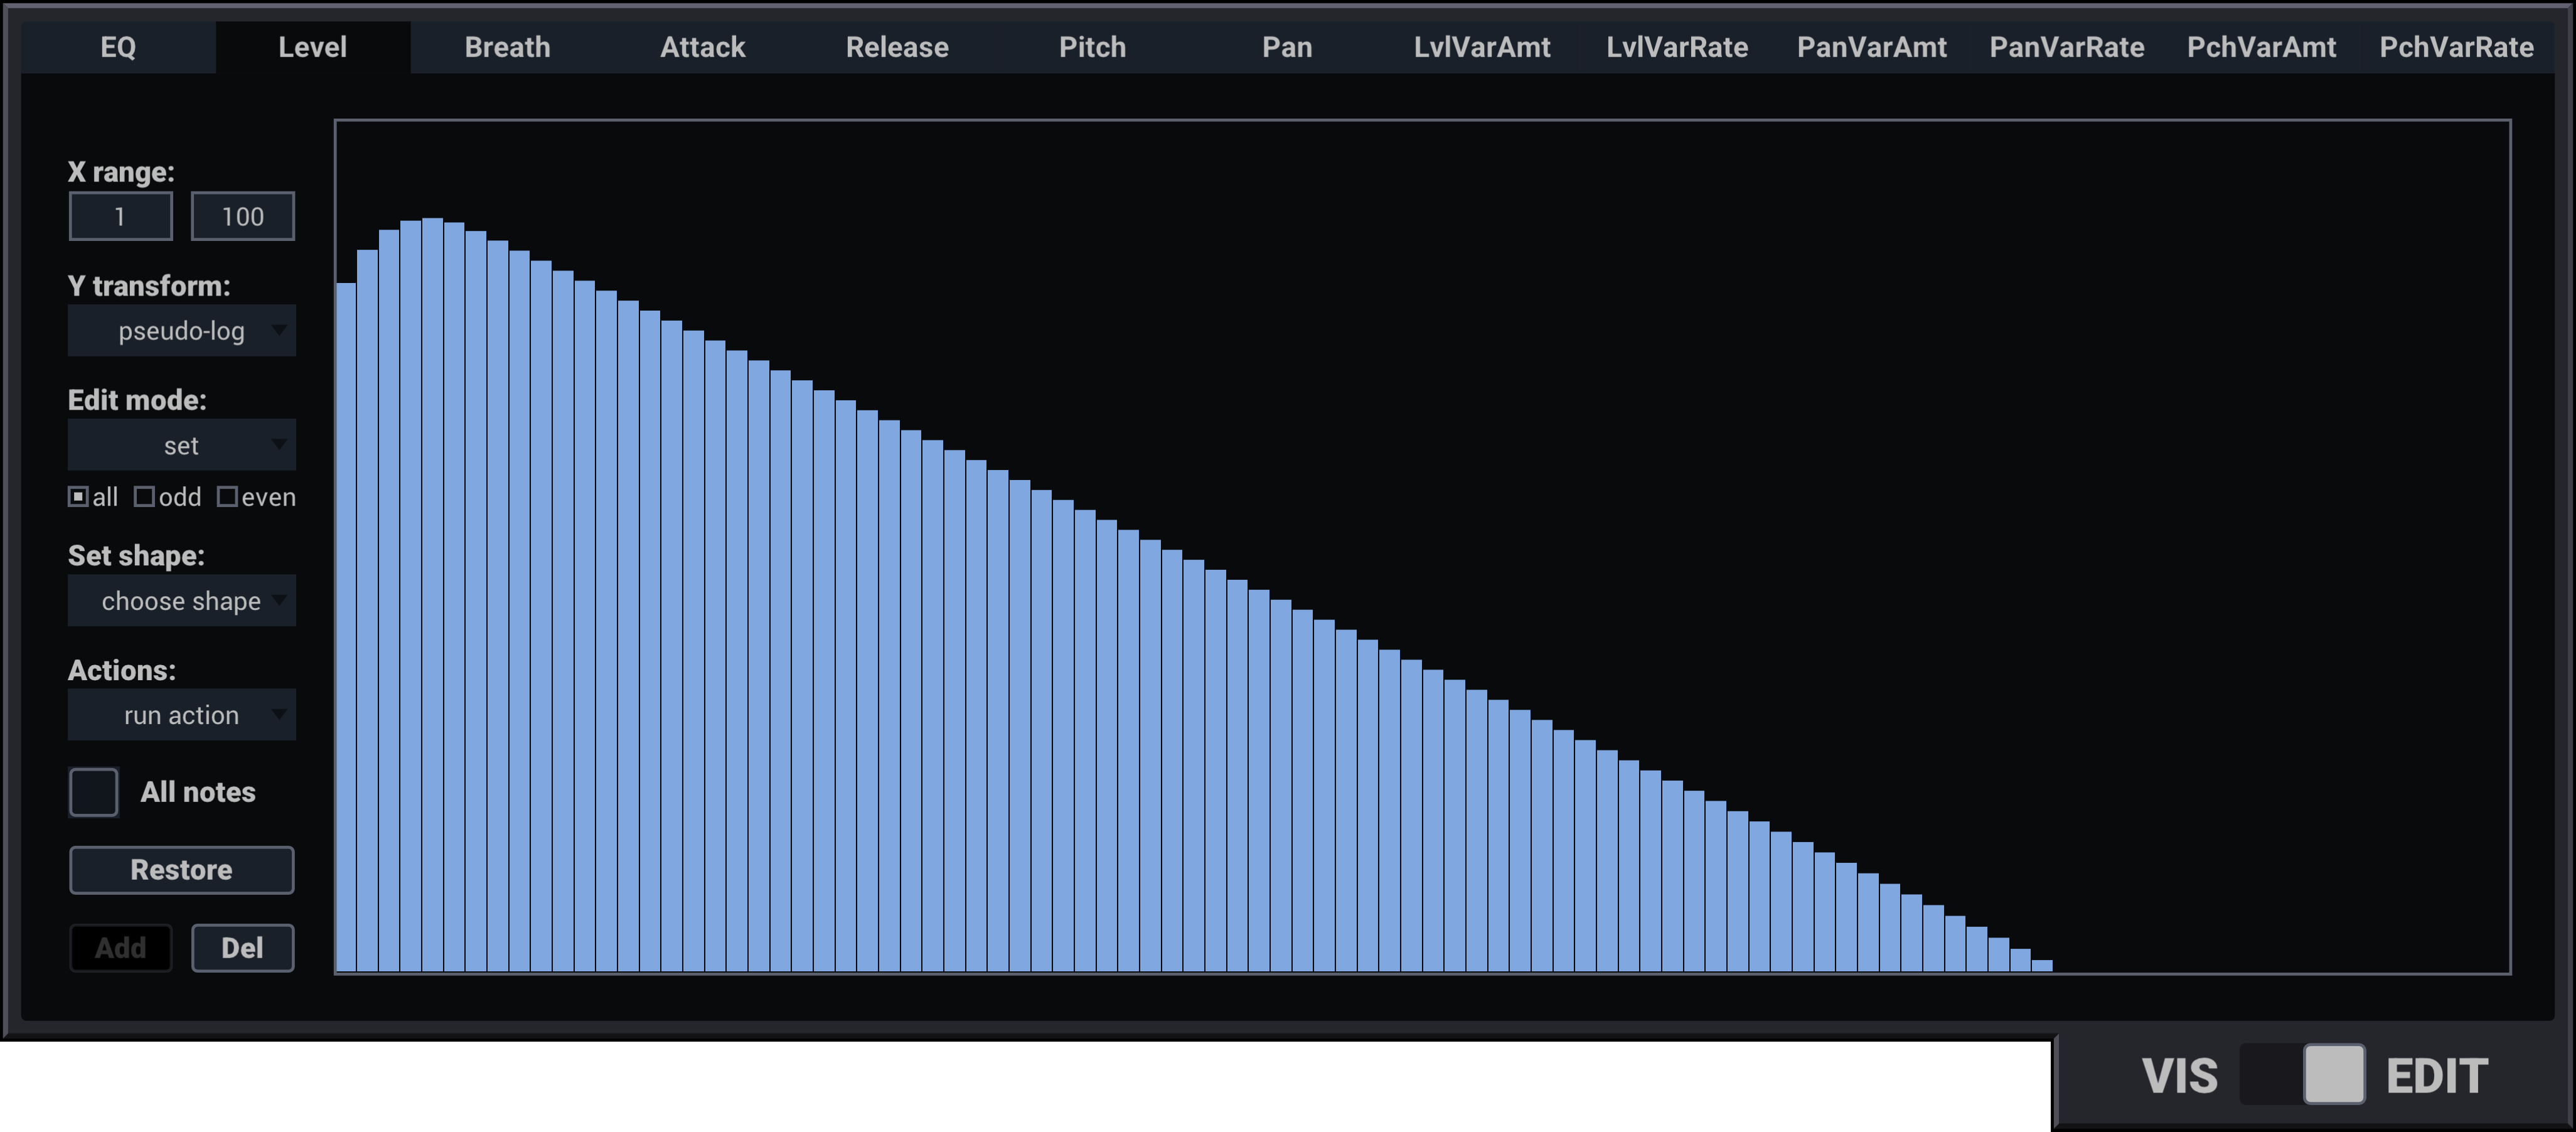Click the first harmonic bar in the graph
Viewport: 2576px width, 1132px height.
[346, 627]
